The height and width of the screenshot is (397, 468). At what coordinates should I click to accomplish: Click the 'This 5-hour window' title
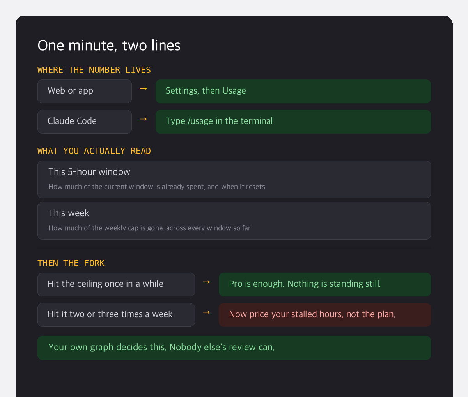(89, 172)
